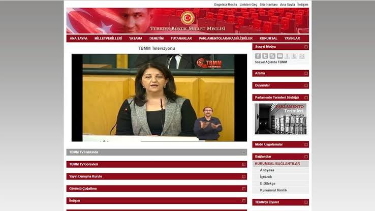375x211 pixels.
Task: Open the dark gray Facebook icon
Action: [x=258, y=56]
